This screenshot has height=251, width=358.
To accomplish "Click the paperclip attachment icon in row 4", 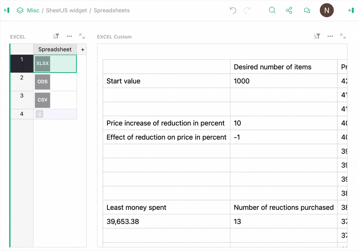I will click(39, 114).
